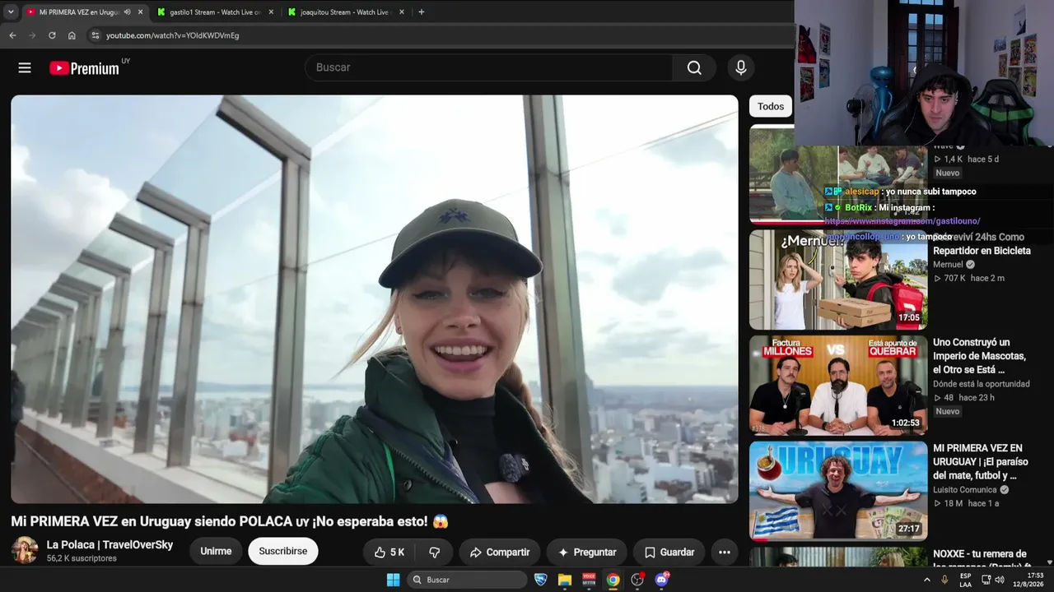Click the magnifier search button
Screen dimensions: 1054x592
pyautogui.click(x=694, y=67)
